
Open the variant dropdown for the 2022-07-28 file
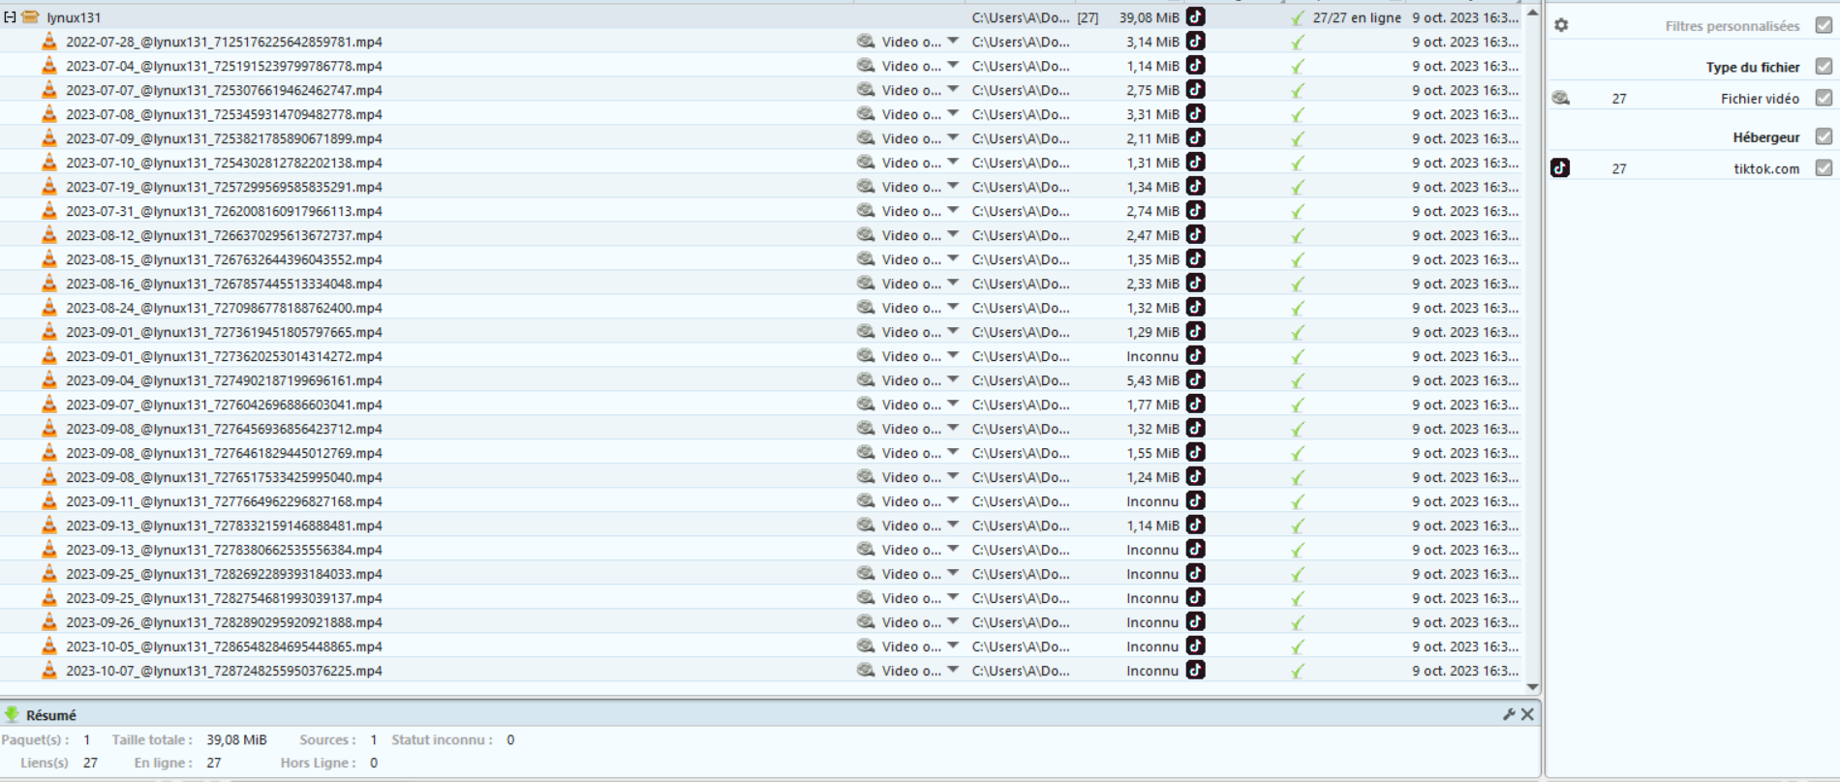(x=953, y=41)
